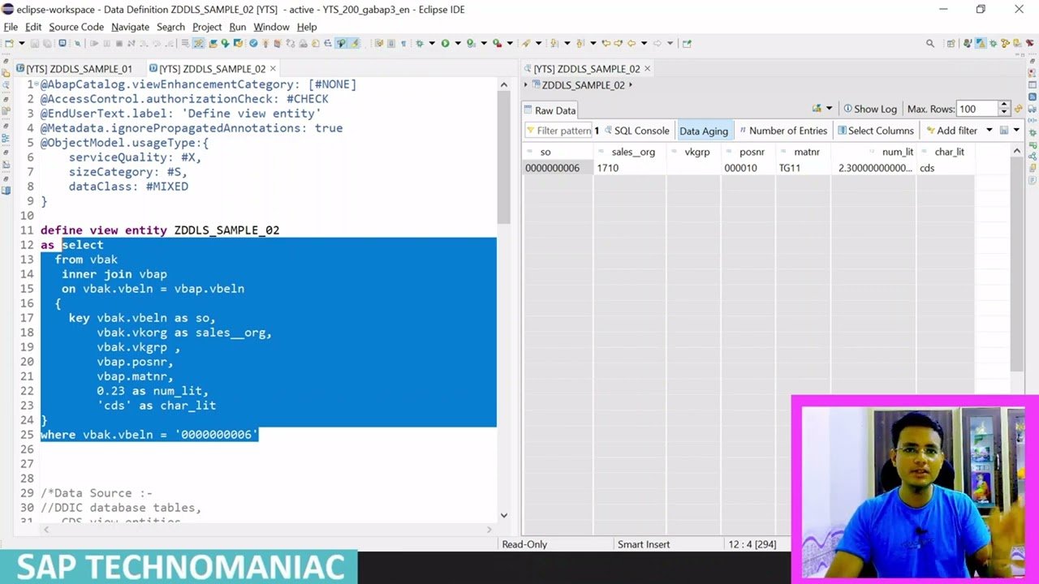Open the Navigate menu
The width and height of the screenshot is (1039, 584).
tap(130, 27)
